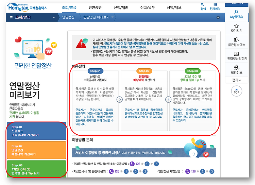Click the 연말정산 미리보기 breadcrumb
Screen dimensions: 255x185
pos(97,17)
